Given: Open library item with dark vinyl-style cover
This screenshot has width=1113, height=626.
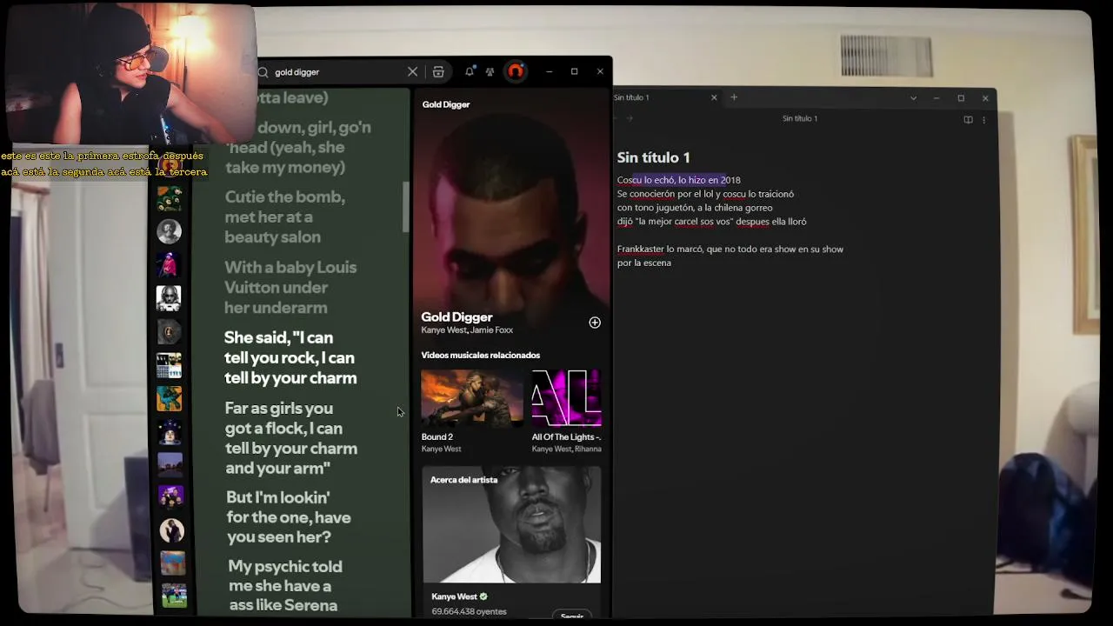Looking at the screenshot, I should (170, 331).
